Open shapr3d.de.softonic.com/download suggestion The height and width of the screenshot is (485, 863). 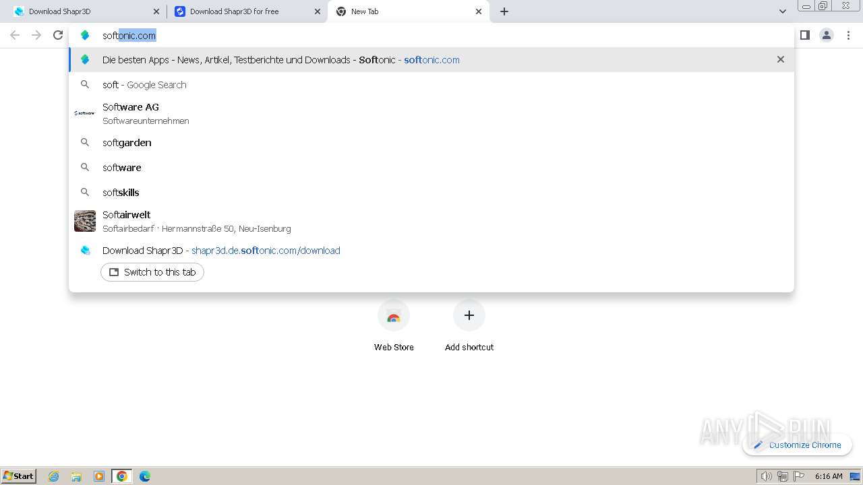[x=431, y=250]
